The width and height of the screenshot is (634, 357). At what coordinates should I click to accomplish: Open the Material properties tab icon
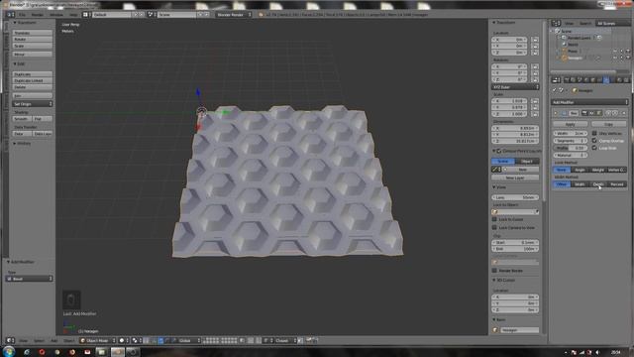click(619, 80)
